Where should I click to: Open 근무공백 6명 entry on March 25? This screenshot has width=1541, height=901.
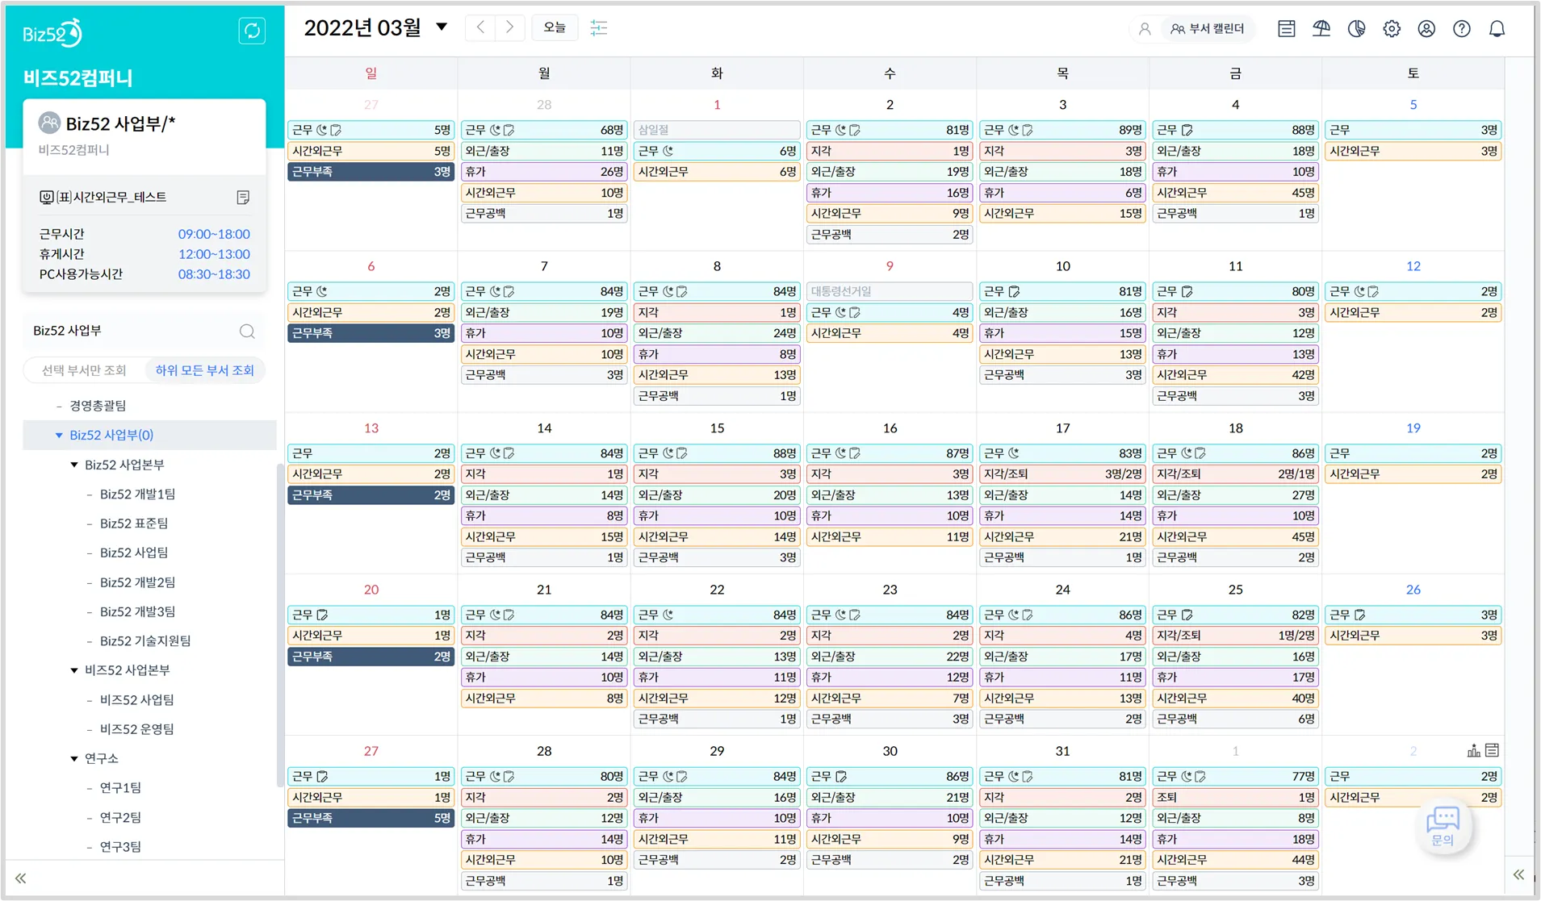tap(1235, 719)
